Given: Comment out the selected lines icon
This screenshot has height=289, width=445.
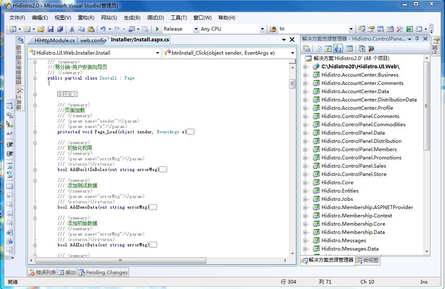Looking at the screenshot, I should point(10,166).
